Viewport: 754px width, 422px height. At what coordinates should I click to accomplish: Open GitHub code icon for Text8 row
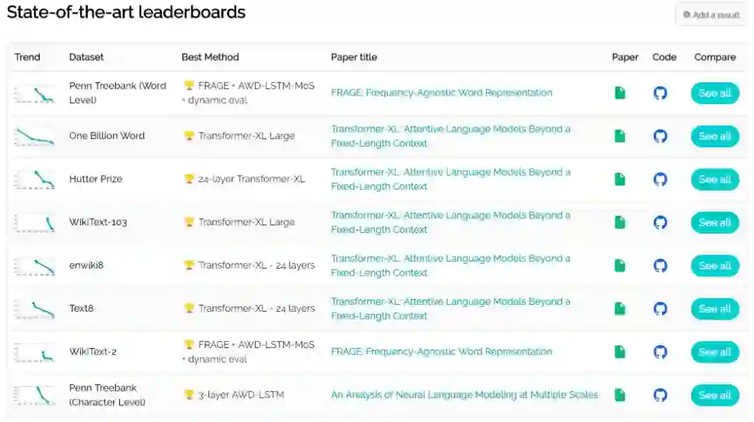click(660, 308)
